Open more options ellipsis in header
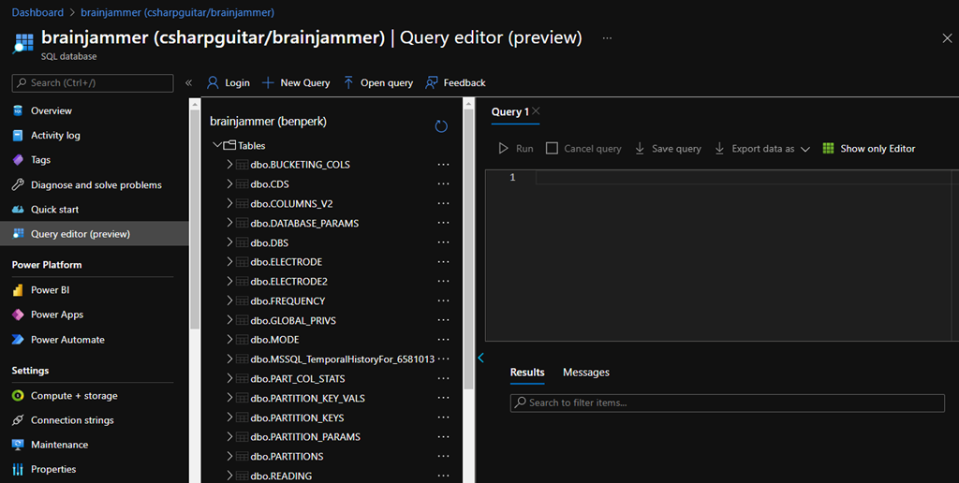This screenshot has height=483, width=959. [x=607, y=37]
